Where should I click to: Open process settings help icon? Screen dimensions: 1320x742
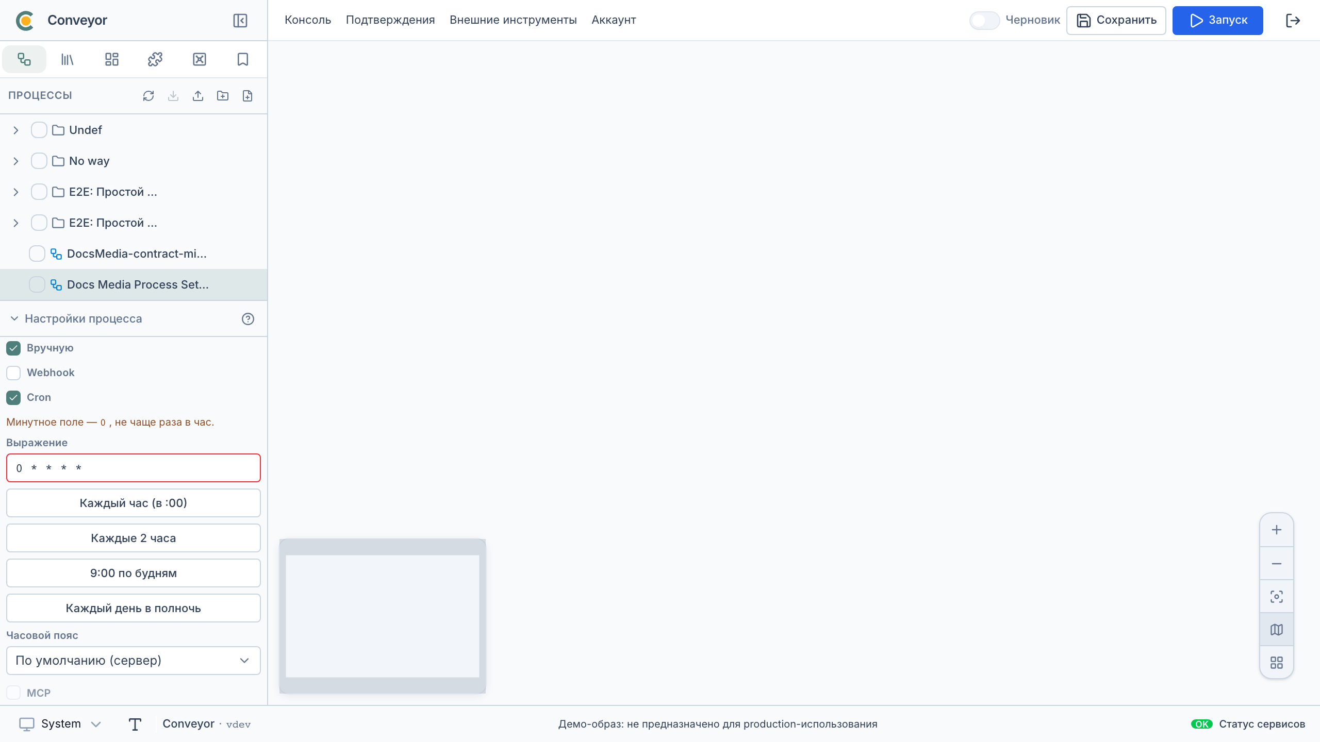(x=248, y=319)
